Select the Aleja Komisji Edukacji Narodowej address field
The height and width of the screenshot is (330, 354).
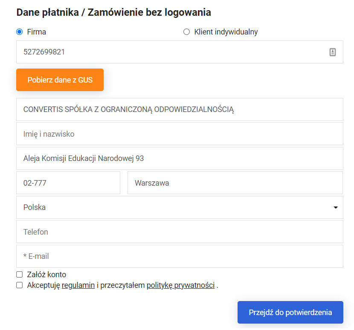pos(179,158)
